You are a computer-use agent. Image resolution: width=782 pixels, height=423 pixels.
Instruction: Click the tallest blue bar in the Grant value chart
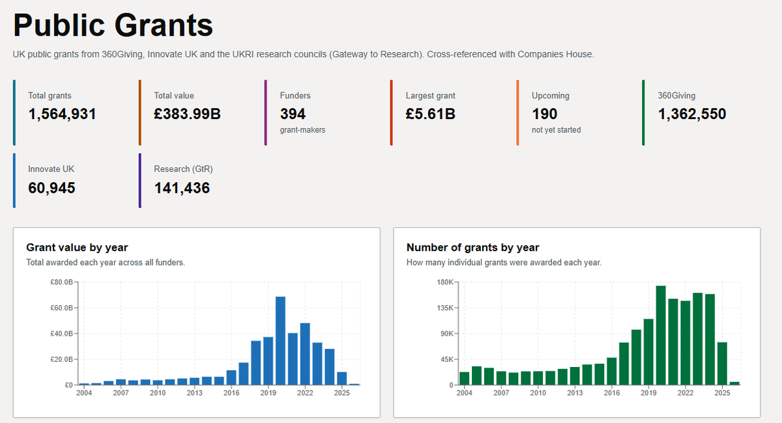(280, 340)
